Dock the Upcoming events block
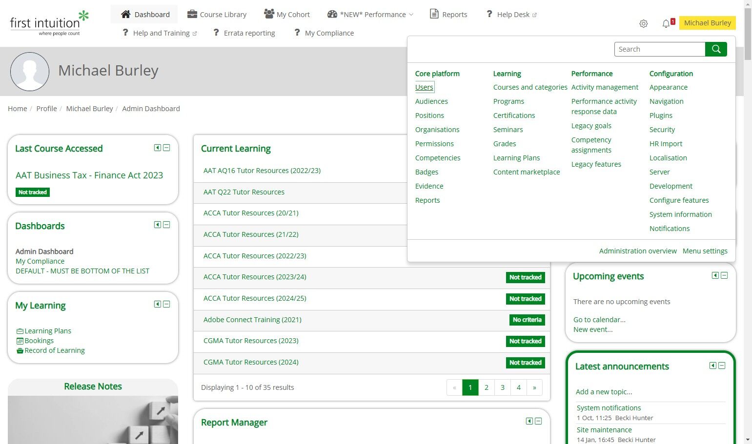Viewport: 752px width, 444px height. [x=715, y=275]
